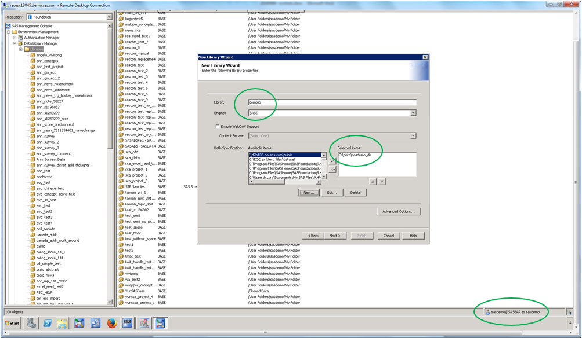Open Windows Explorer from the taskbar
Viewport: 582px width, 338px height.
pyautogui.click(x=63, y=323)
